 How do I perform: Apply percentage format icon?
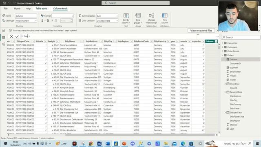click(48, 21)
